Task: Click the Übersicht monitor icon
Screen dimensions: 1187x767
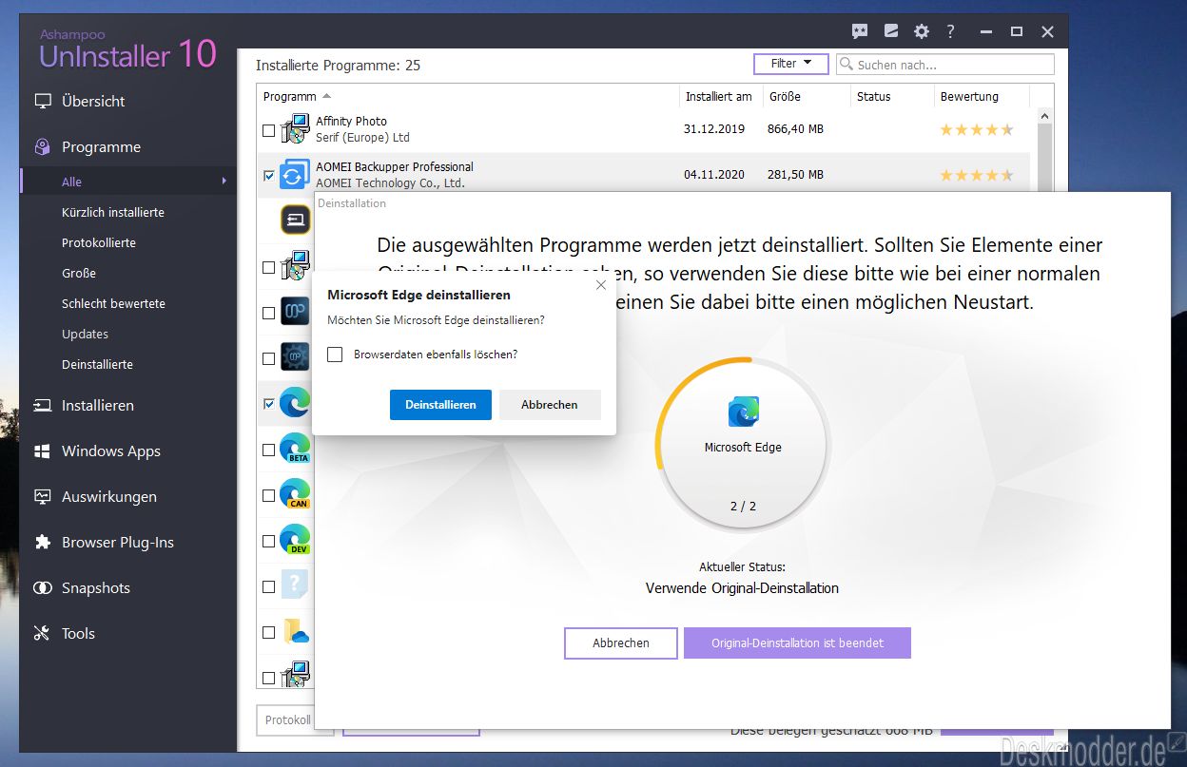Action: click(x=42, y=101)
